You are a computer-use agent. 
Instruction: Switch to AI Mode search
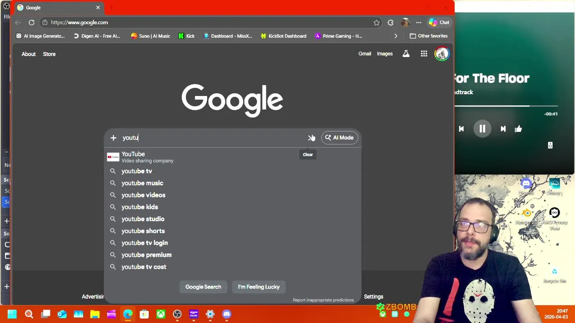[340, 138]
